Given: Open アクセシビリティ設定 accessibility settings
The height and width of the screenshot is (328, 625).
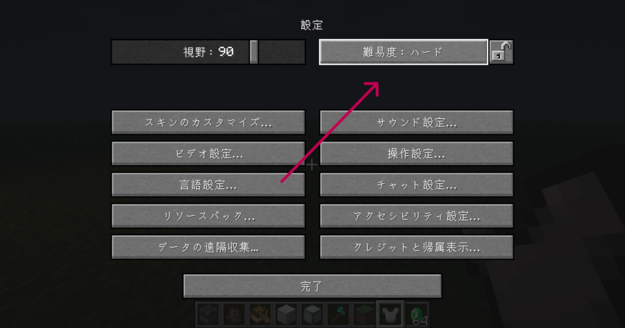Looking at the screenshot, I should (416, 216).
